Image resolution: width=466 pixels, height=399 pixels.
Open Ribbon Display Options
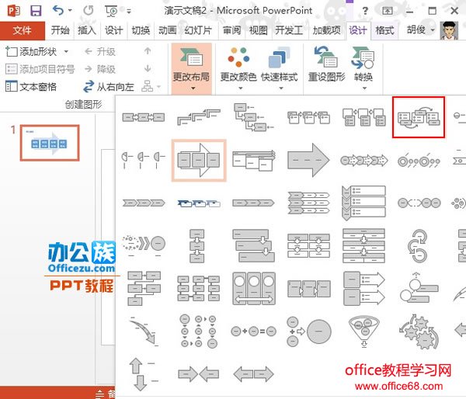(388, 12)
